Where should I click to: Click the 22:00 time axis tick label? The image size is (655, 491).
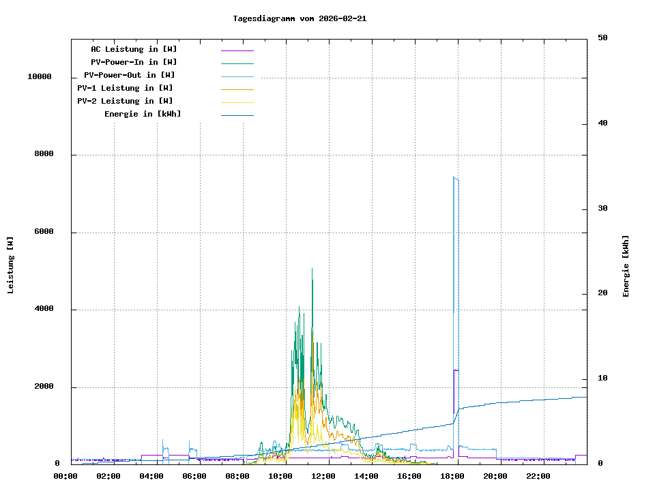point(538,476)
